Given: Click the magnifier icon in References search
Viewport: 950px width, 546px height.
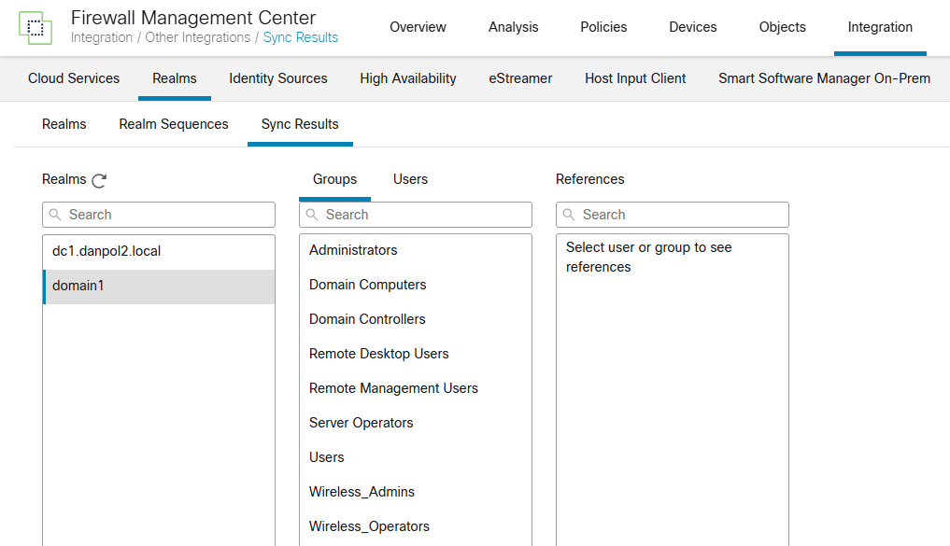Looking at the screenshot, I should (569, 215).
